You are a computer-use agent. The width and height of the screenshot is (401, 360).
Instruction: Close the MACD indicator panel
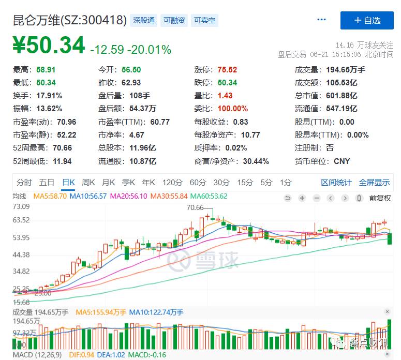387,354
